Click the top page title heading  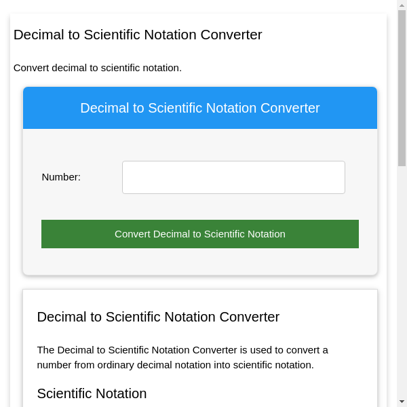[x=138, y=35]
